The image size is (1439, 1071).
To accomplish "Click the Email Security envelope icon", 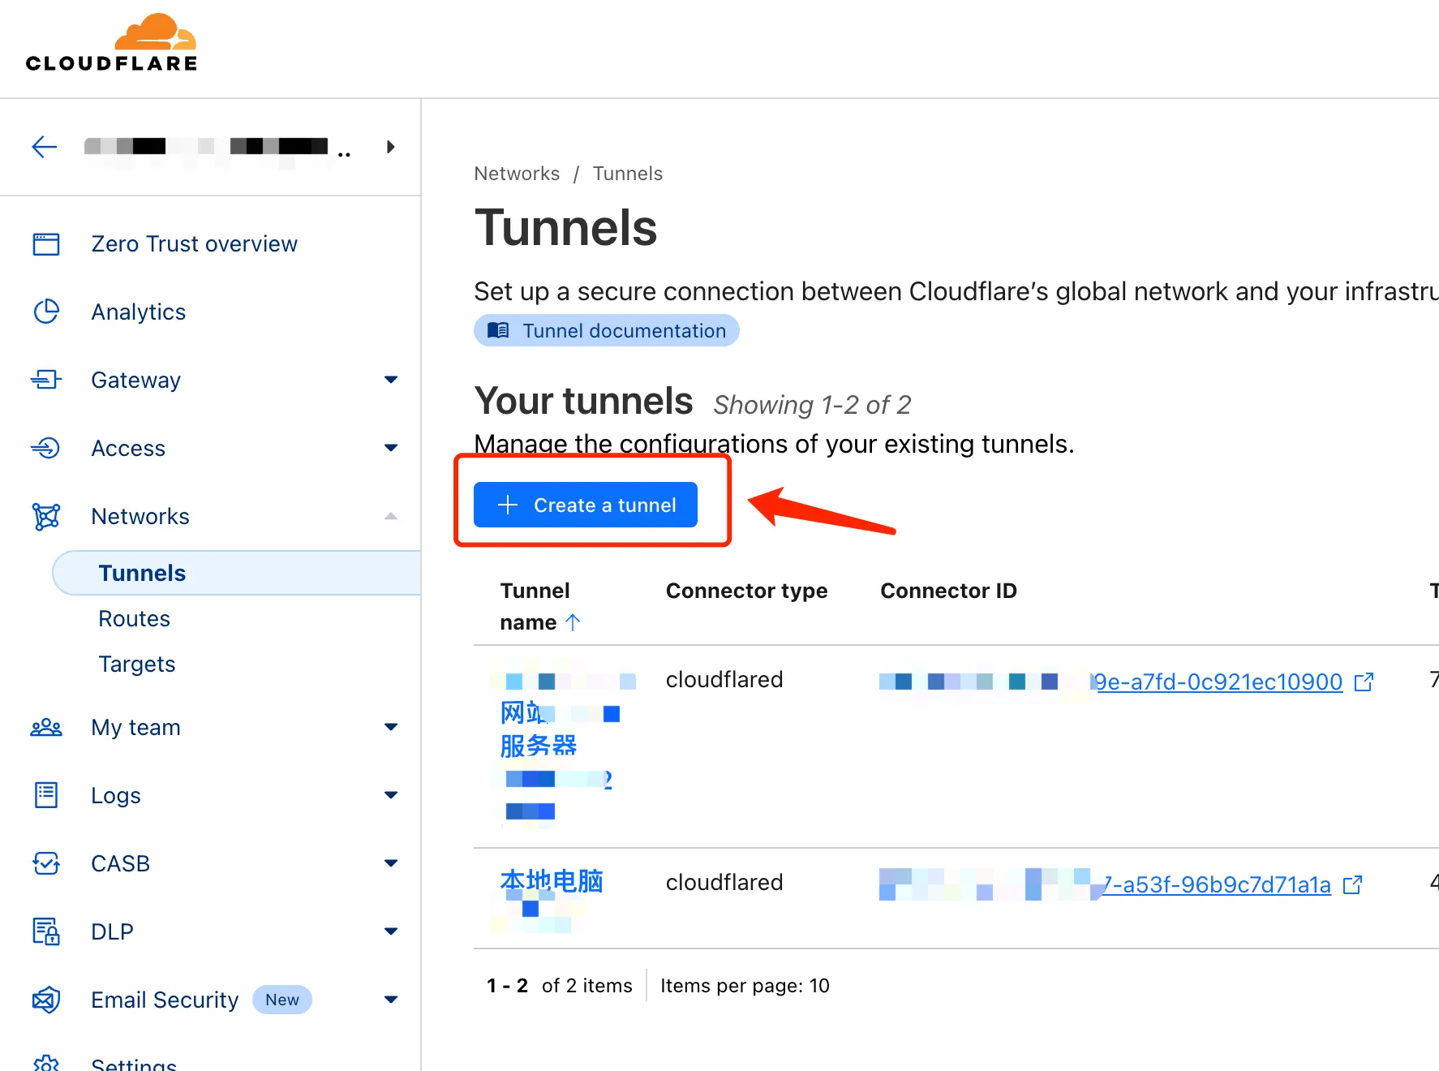I will (45, 1000).
